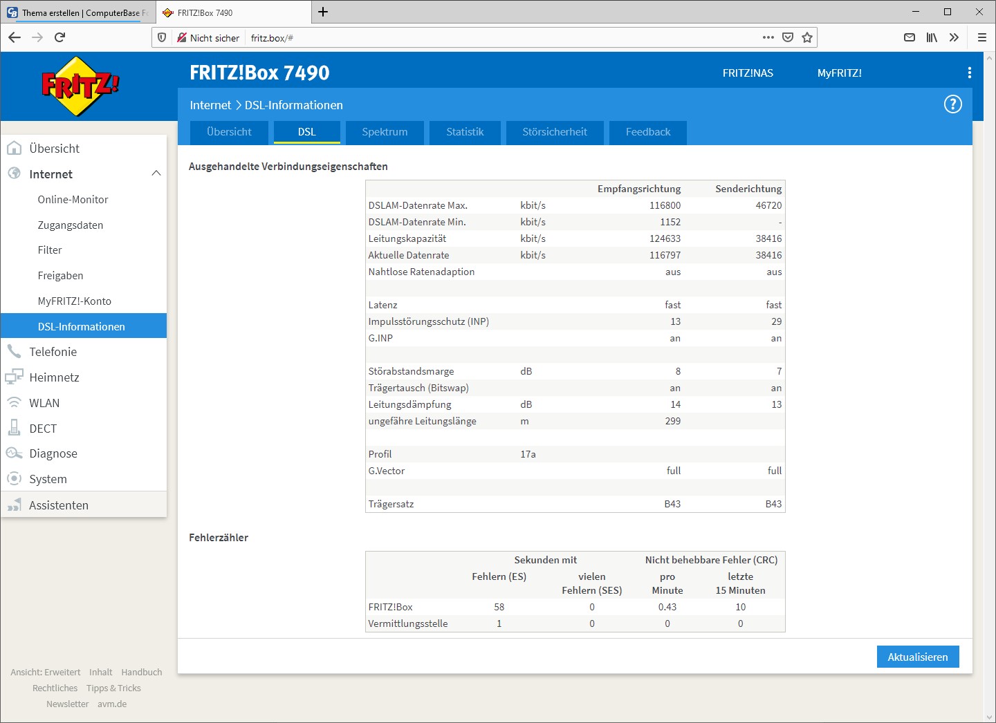Bookmark this page with the star icon
The height and width of the screenshot is (723, 996).
pos(807,37)
